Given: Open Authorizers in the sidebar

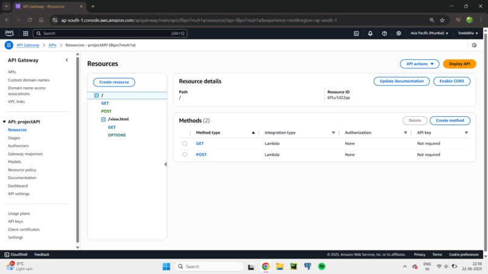Looking at the screenshot, I should 18,146.
